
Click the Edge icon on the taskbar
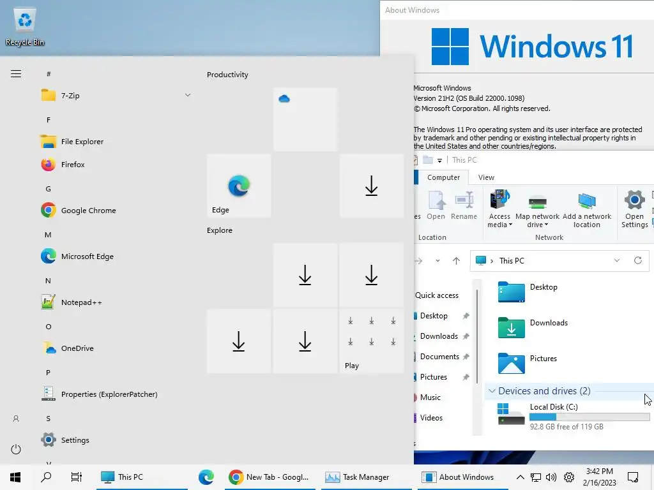click(206, 477)
